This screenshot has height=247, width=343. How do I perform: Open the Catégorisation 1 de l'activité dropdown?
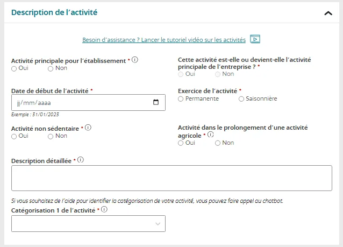[88, 223]
